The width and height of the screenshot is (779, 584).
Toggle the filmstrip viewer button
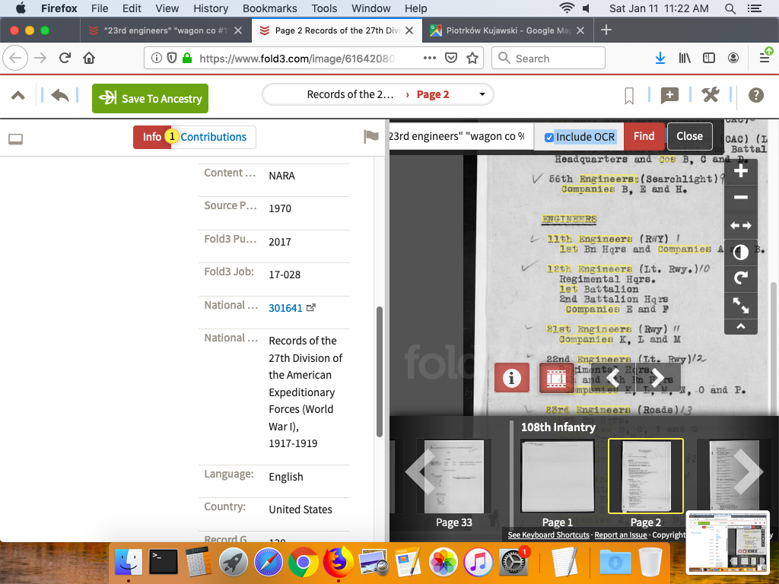coord(556,378)
